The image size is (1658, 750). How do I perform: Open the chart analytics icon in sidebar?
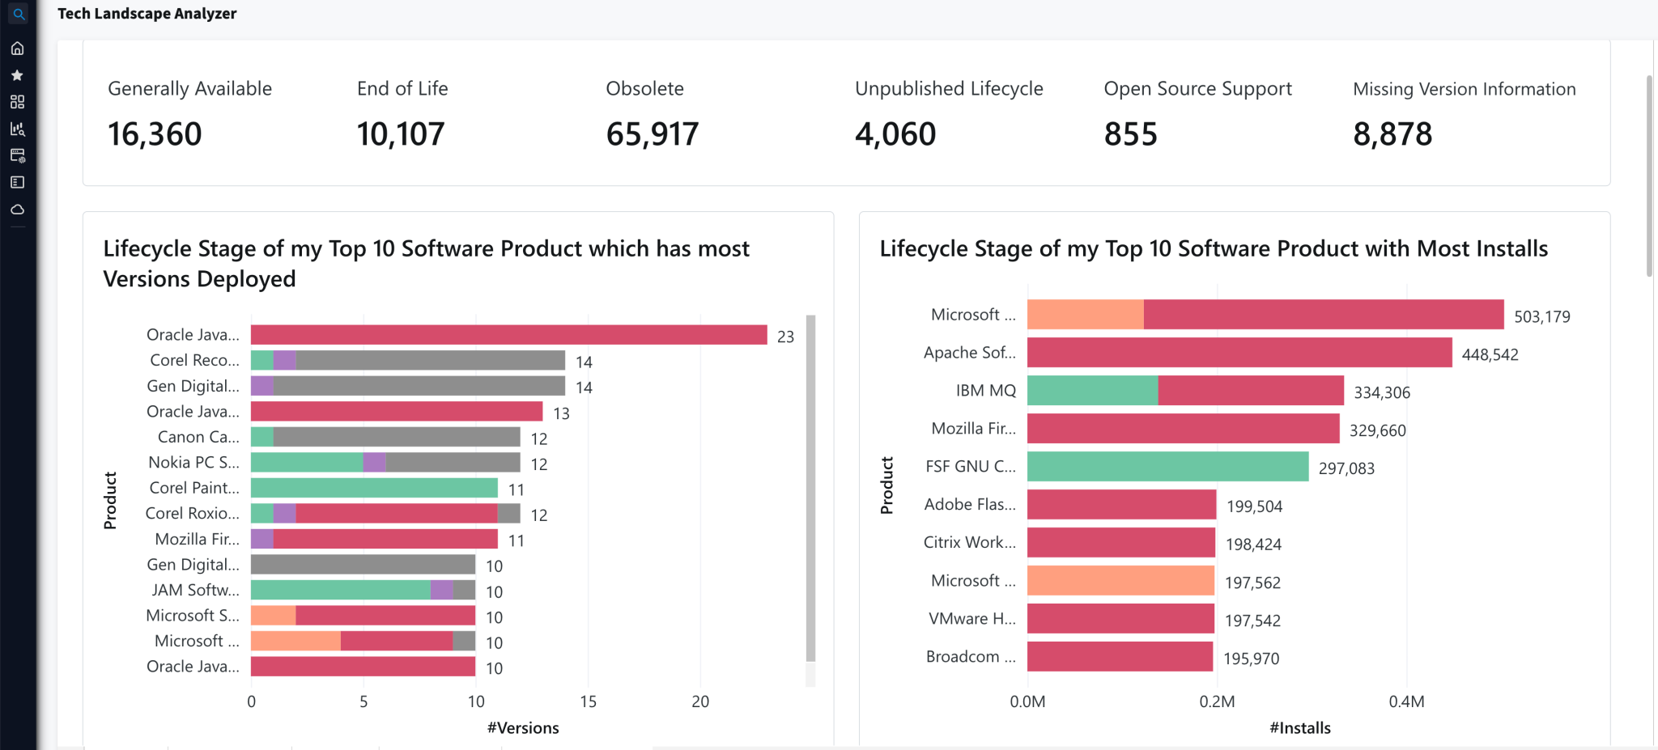[x=17, y=129]
